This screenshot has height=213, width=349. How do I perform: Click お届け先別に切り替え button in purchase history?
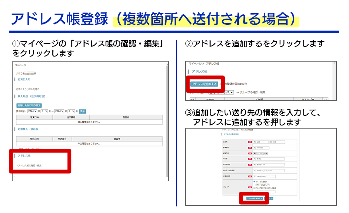[29, 105]
